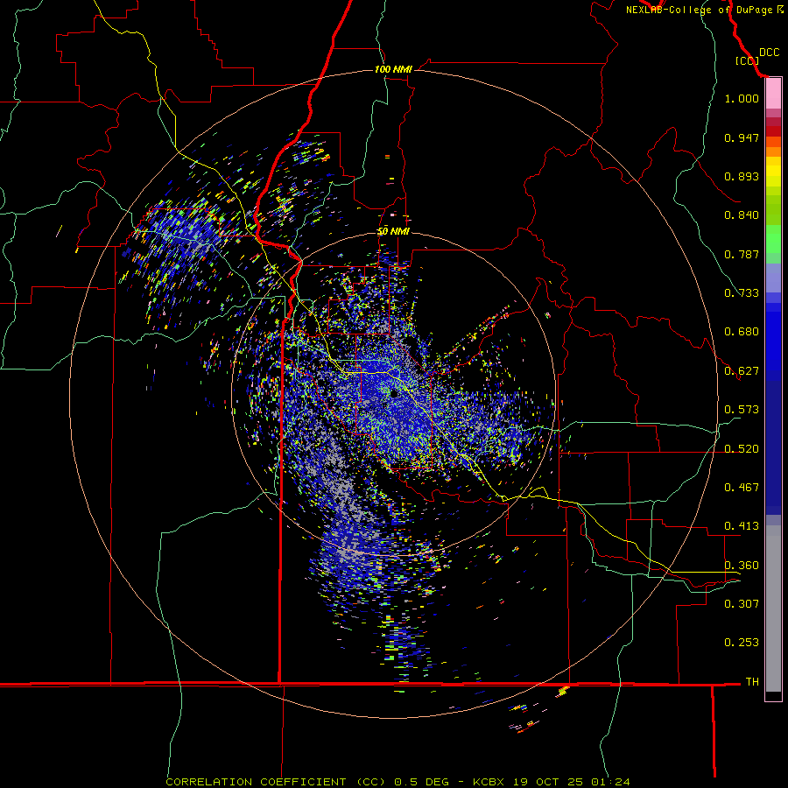Screen dimensions: 788x788
Task: Click the 01:24 timestamp
Action: pyautogui.click(x=610, y=782)
